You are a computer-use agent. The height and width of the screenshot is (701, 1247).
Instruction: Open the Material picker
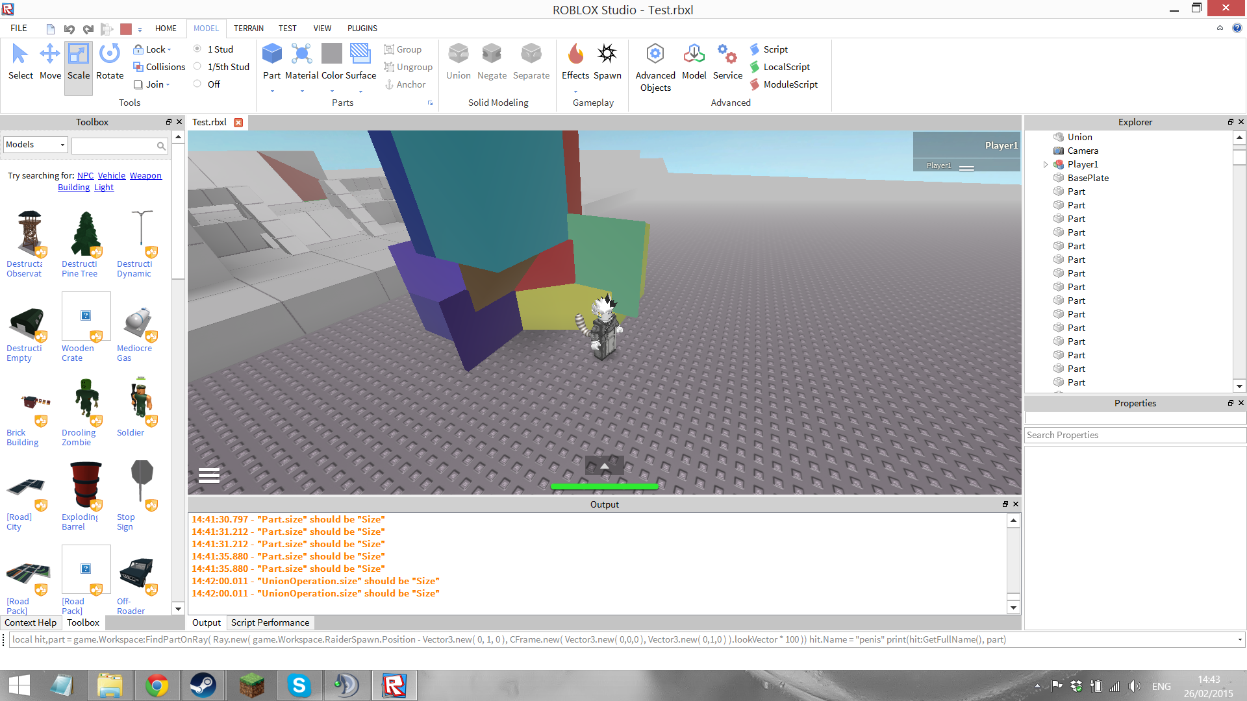302,62
